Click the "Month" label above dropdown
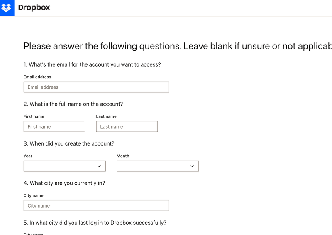 [123, 156]
